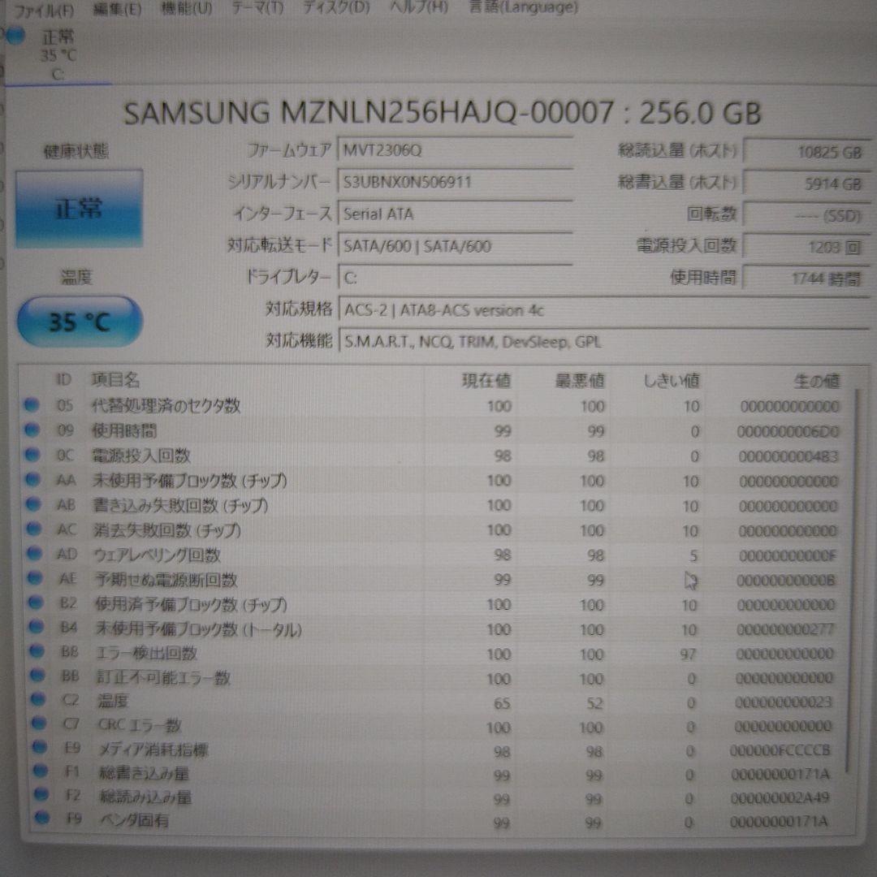Click the SAMSUNG MZNLN256HAJQ-00007 drive title
Image resolution: width=877 pixels, height=877 pixels.
443,112
